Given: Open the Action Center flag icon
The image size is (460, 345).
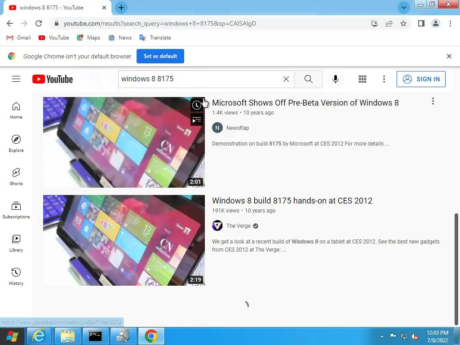Looking at the screenshot, I should (x=393, y=336).
